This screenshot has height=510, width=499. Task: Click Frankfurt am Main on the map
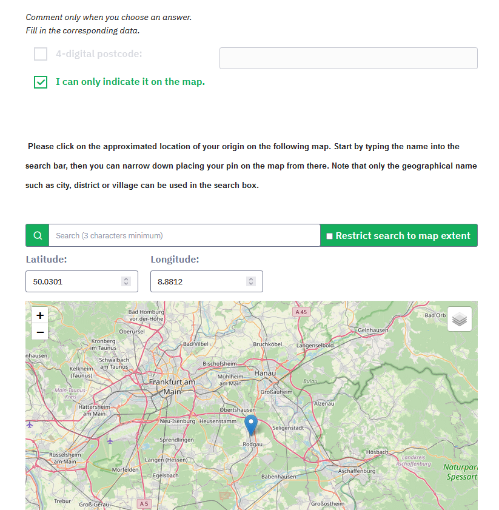(172, 387)
